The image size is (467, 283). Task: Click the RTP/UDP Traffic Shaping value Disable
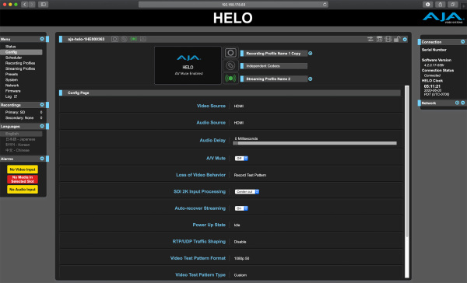[240, 242]
